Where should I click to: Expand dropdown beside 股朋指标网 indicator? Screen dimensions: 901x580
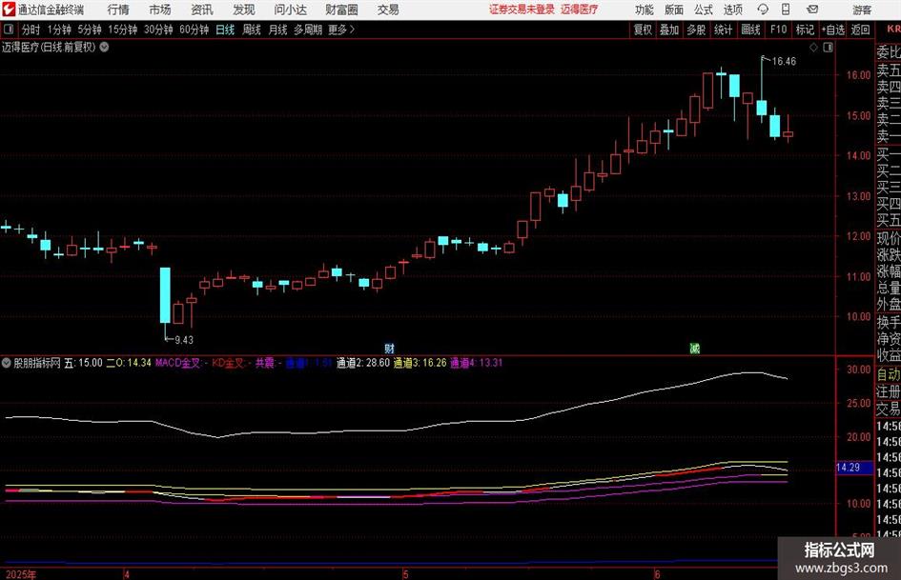tap(6, 363)
